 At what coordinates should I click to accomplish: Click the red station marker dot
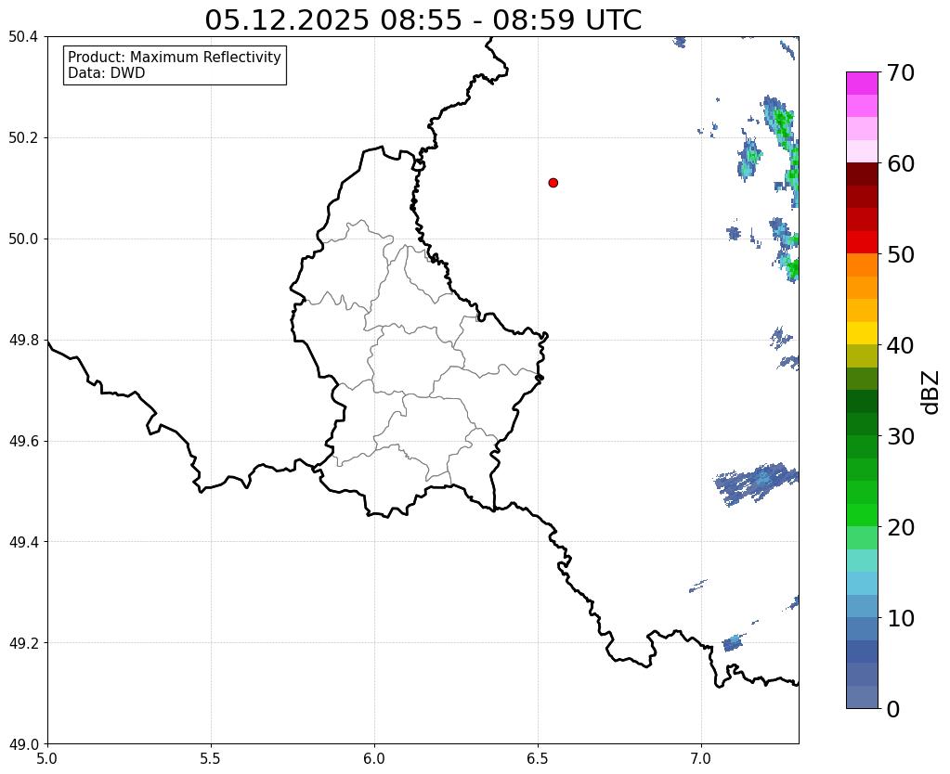(553, 183)
